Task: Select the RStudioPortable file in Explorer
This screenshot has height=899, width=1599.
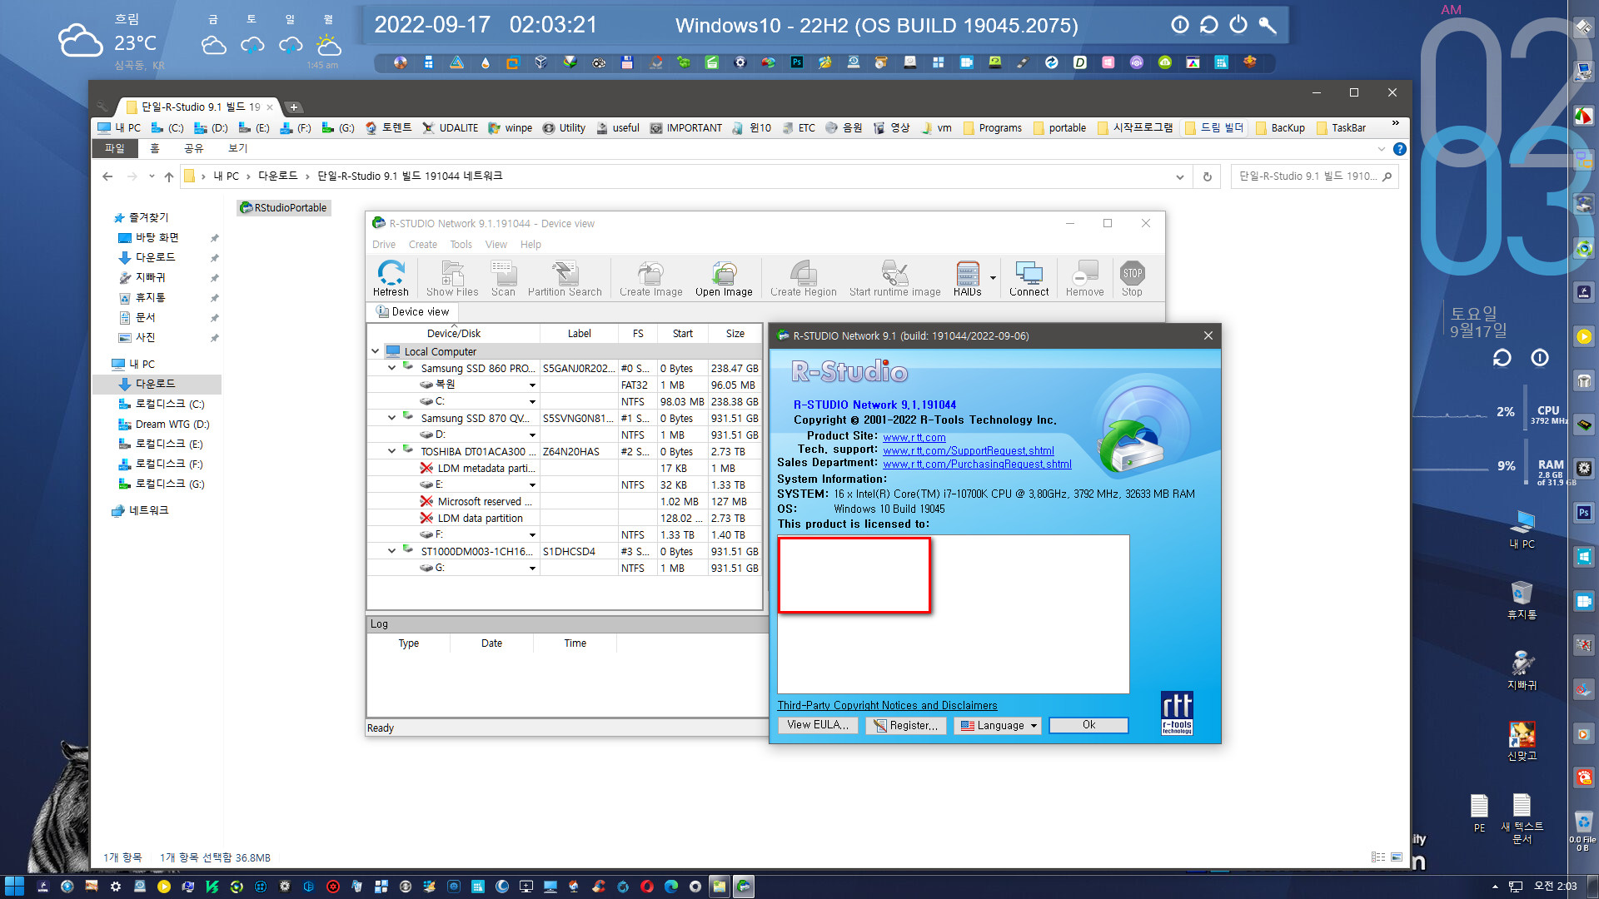Action: [x=284, y=207]
